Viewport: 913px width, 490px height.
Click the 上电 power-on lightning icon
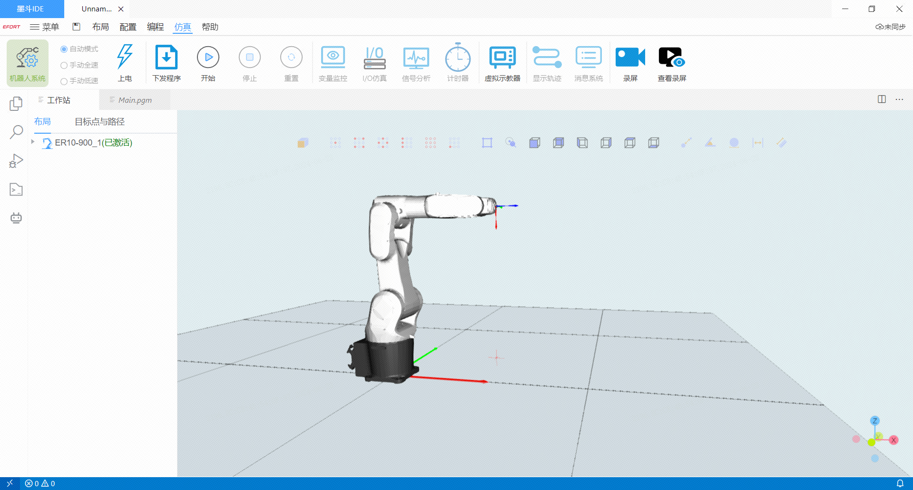125,58
